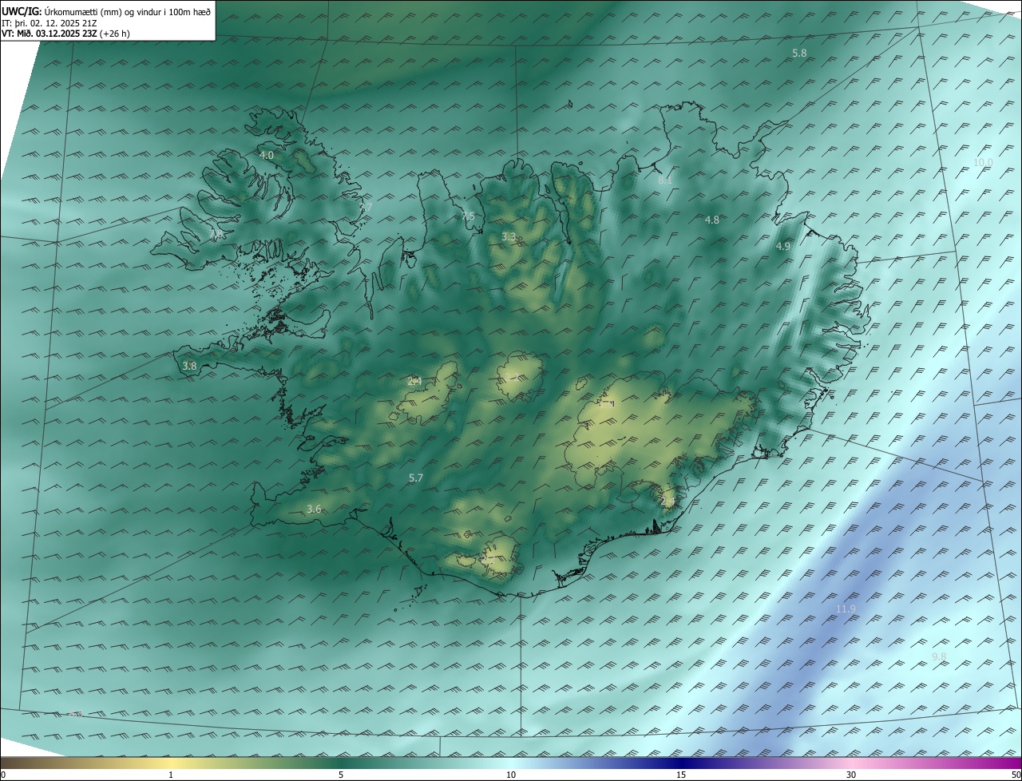Click the 7.5 value on the north coast

(x=468, y=216)
